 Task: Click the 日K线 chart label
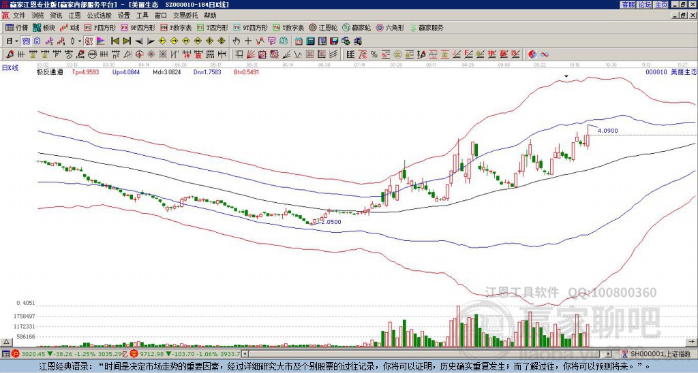[x=10, y=68]
